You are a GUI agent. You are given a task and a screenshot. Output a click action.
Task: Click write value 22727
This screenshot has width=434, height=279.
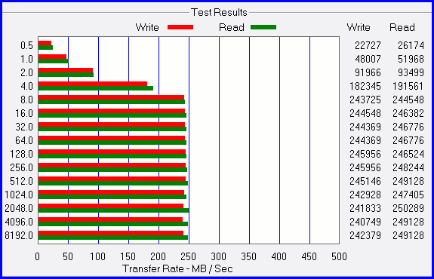pyautogui.click(x=368, y=45)
